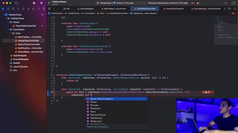Open the Find navigator magnifier icon

click(x=18, y=9)
